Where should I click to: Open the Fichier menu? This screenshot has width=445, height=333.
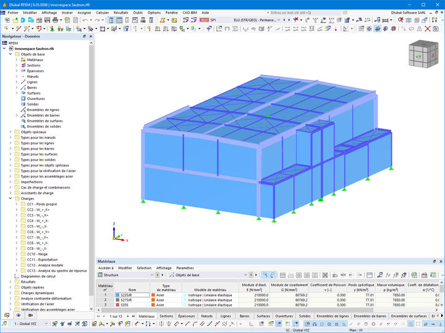pos(13,13)
